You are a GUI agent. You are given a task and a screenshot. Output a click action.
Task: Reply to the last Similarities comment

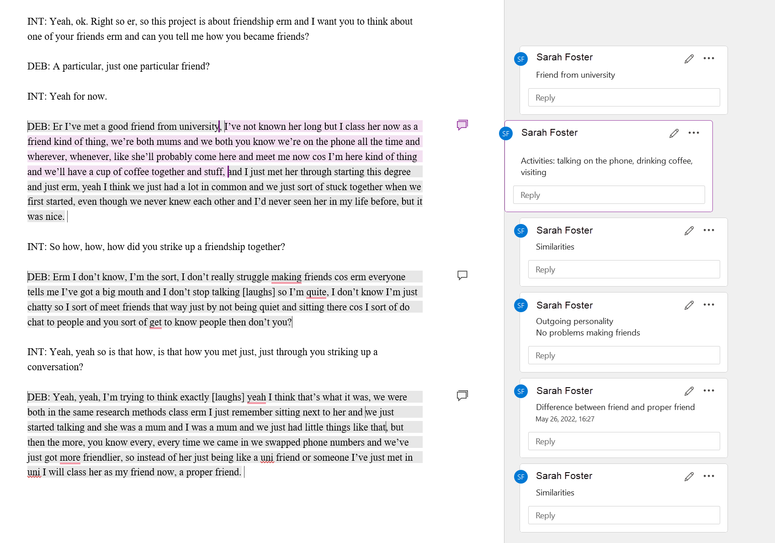click(x=624, y=515)
